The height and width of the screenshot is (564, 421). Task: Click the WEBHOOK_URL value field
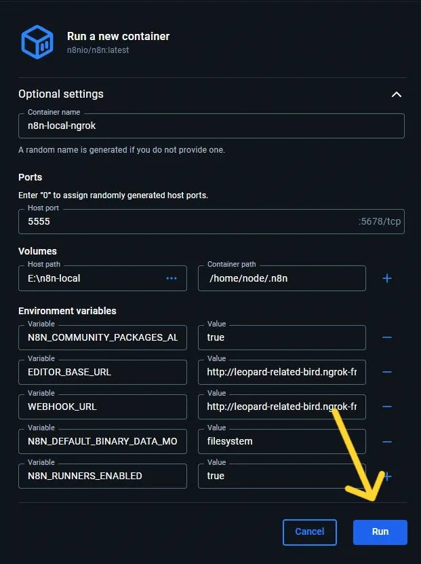click(x=281, y=407)
